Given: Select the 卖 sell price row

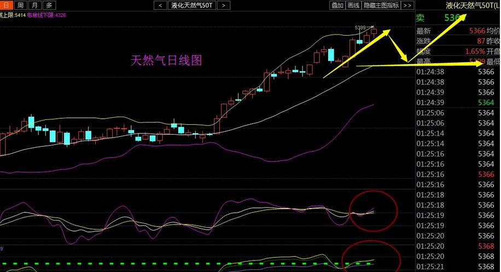Looking at the screenshot, I should pyautogui.click(x=458, y=18).
